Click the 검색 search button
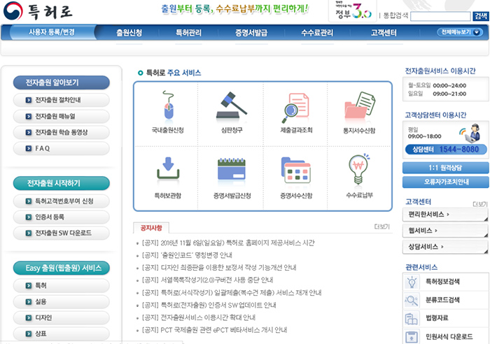The height and width of the screenshot is (344, 490). point(481,15)
